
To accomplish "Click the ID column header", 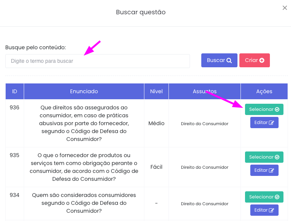I will [15, 91].
